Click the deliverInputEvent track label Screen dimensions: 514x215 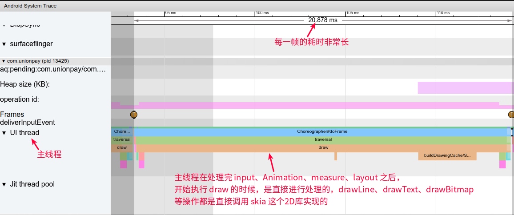click(28, 122)
